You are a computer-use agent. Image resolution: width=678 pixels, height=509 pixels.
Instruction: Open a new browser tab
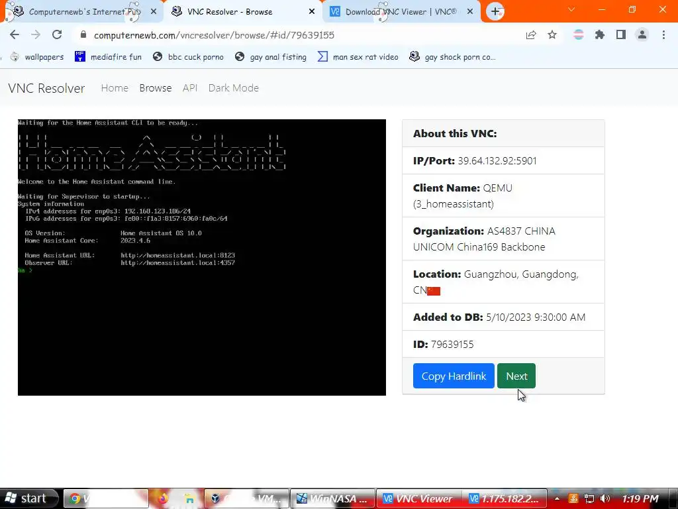tap(495, 12)
